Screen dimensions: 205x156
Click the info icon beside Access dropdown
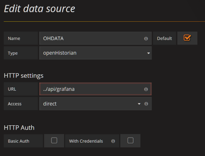coord(146,104)
